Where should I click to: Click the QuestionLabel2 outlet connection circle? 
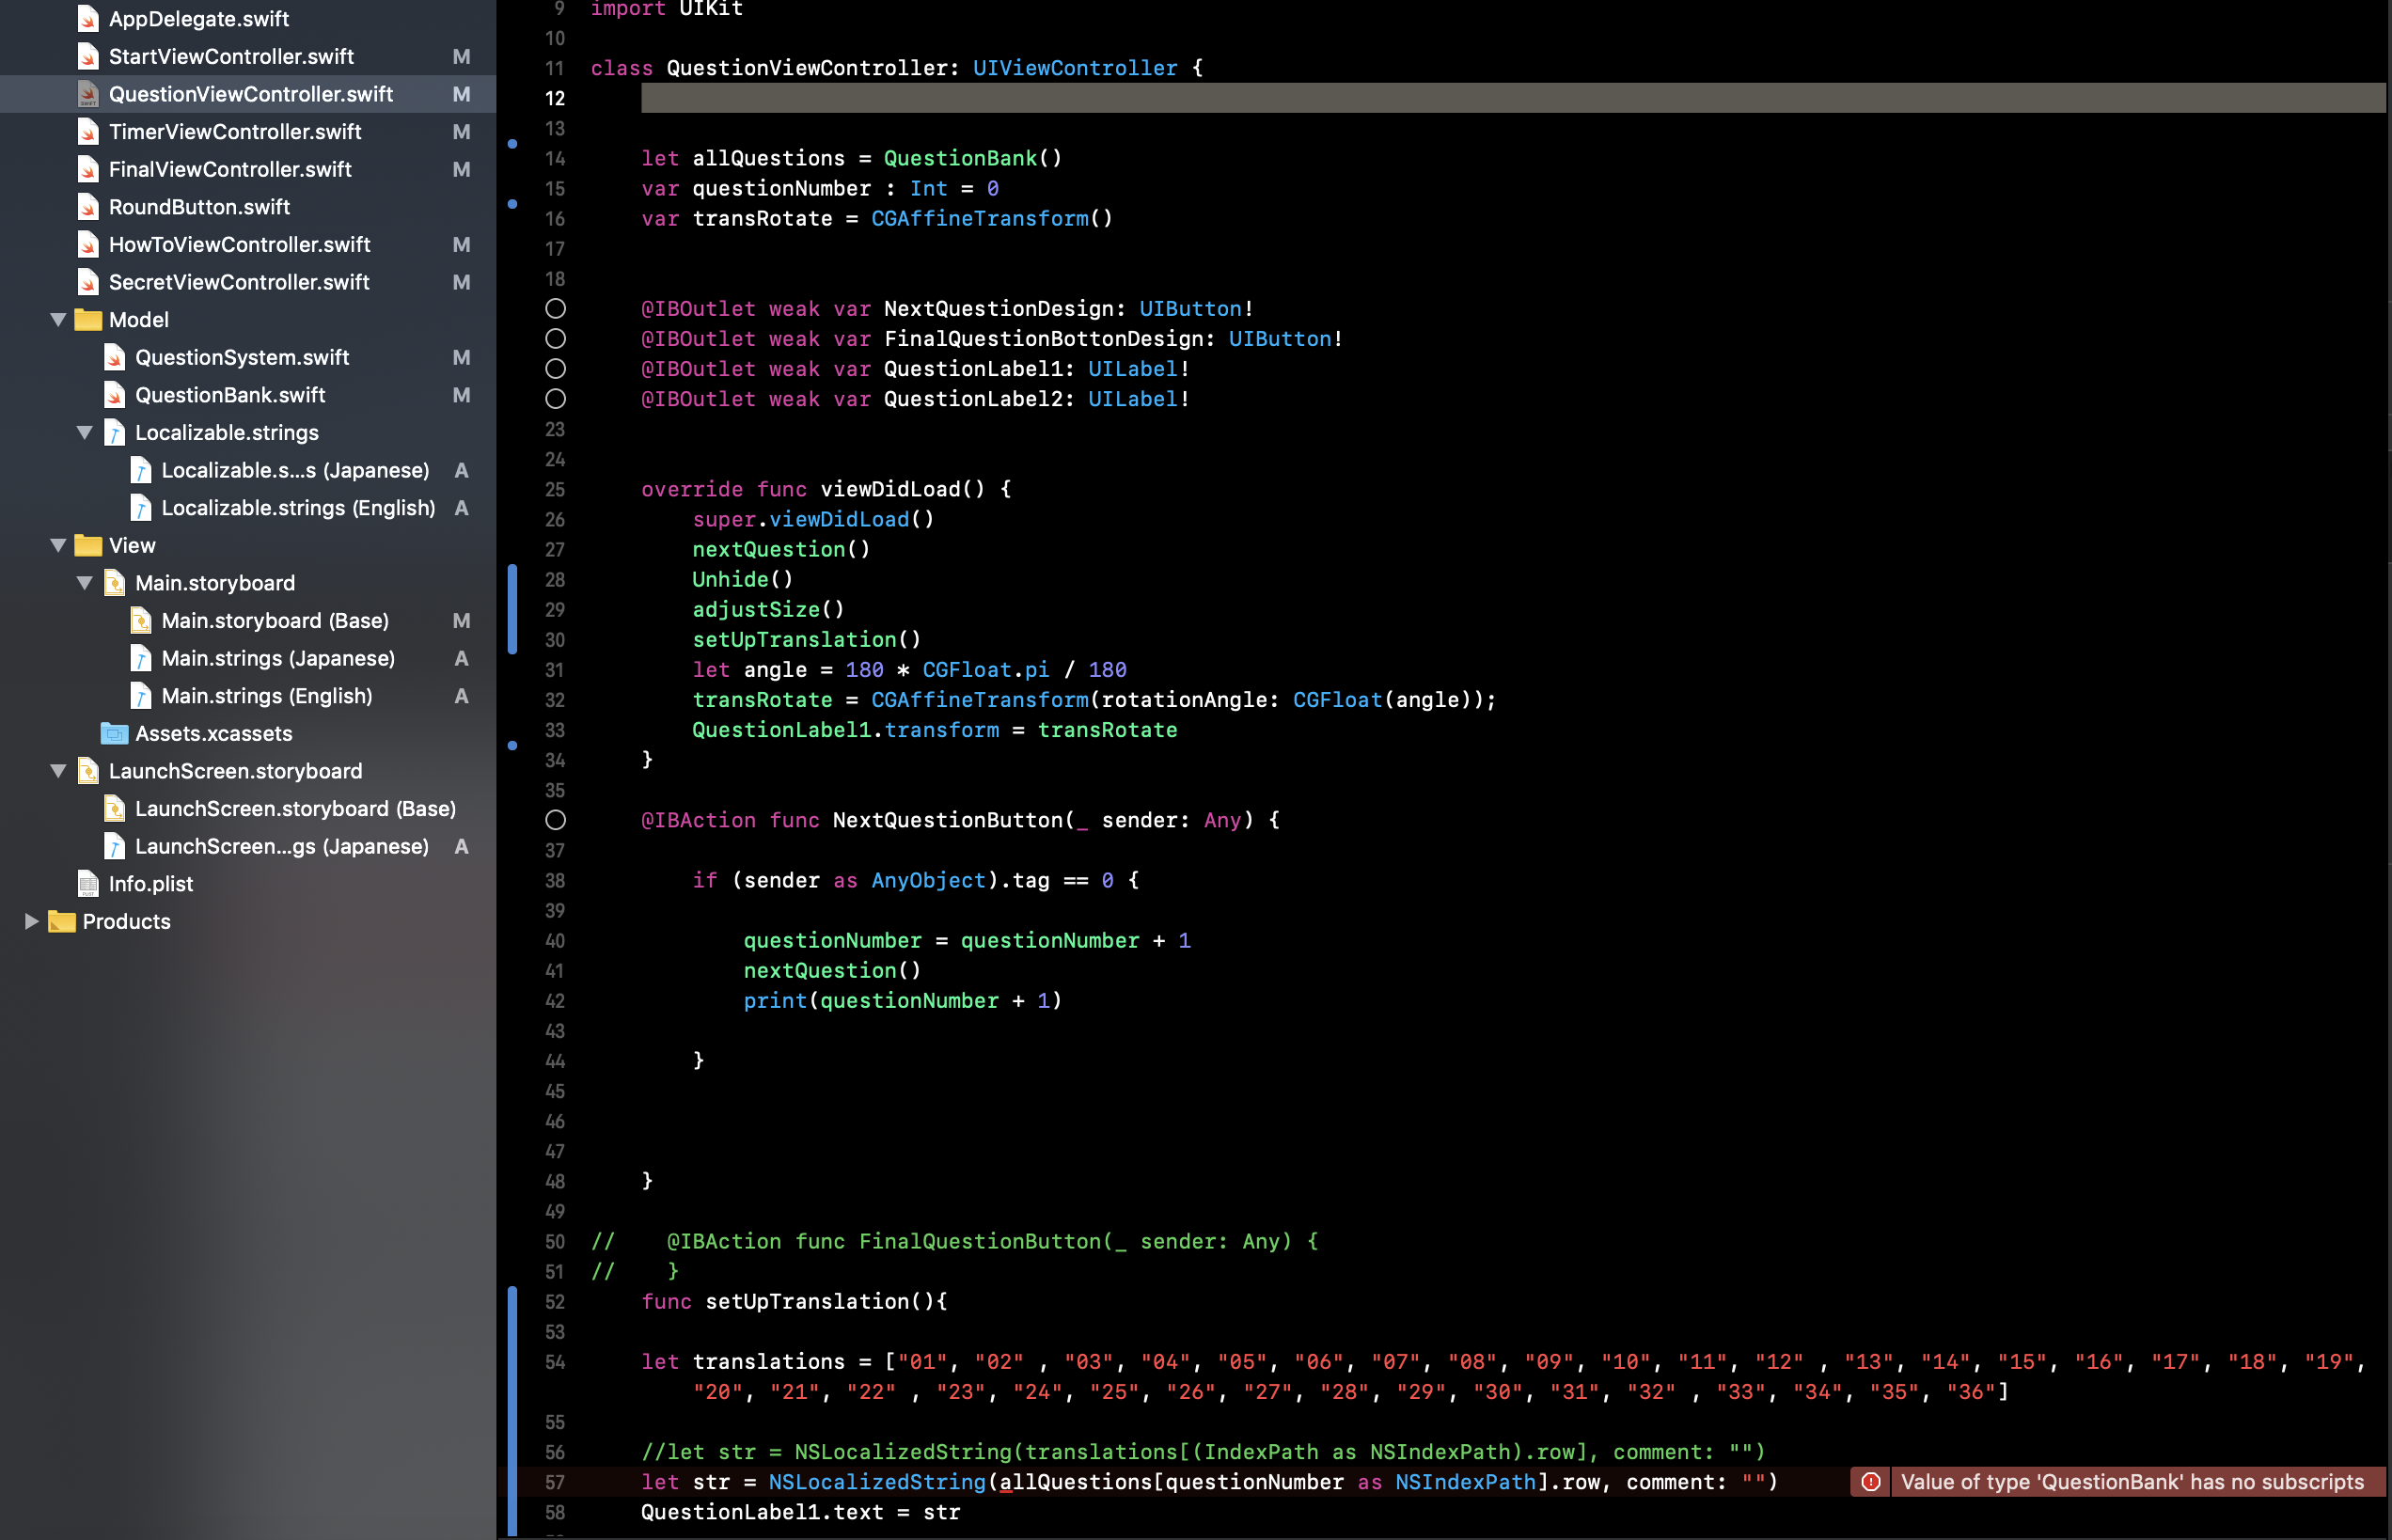click(556, 399)
